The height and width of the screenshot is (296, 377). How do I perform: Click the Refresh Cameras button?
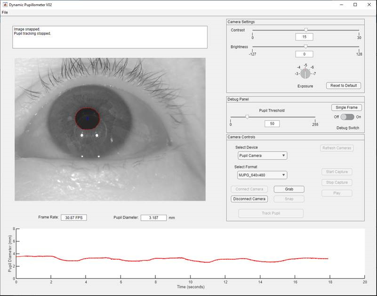tap(337, 148)
